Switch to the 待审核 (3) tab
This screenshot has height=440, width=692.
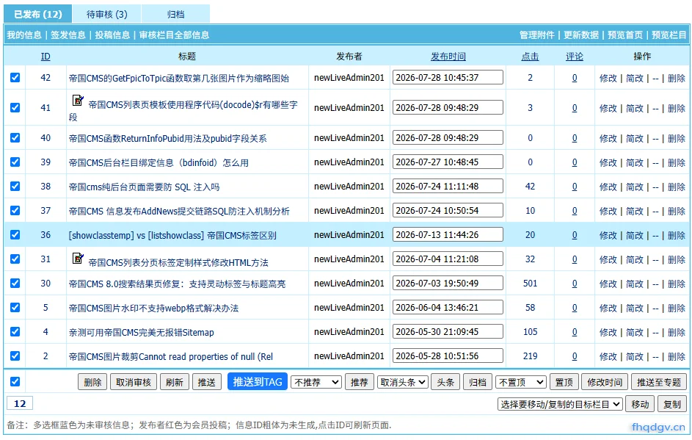point(107,14)
